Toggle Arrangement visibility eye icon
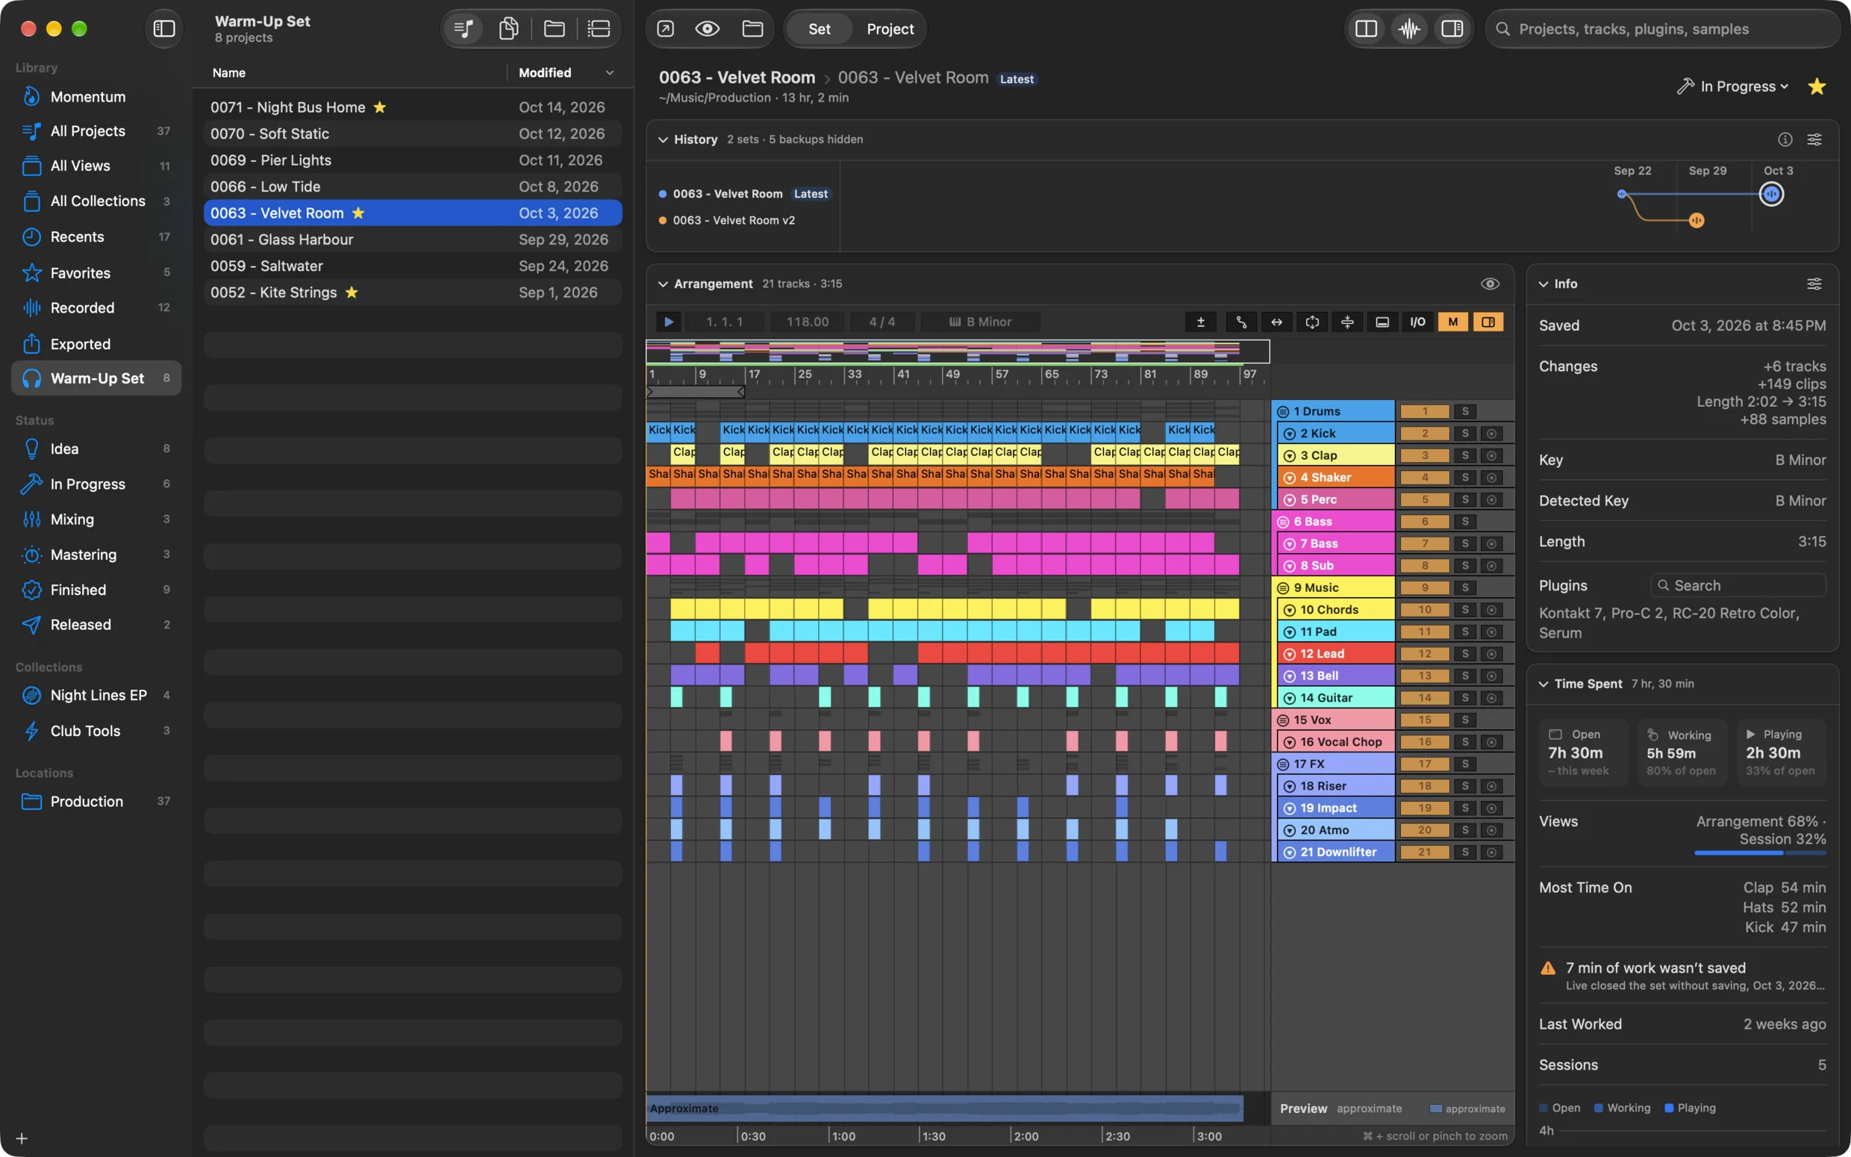Image resolution: width=1851 pixels, height=1157 pixels. click(x=1490, y=284)
